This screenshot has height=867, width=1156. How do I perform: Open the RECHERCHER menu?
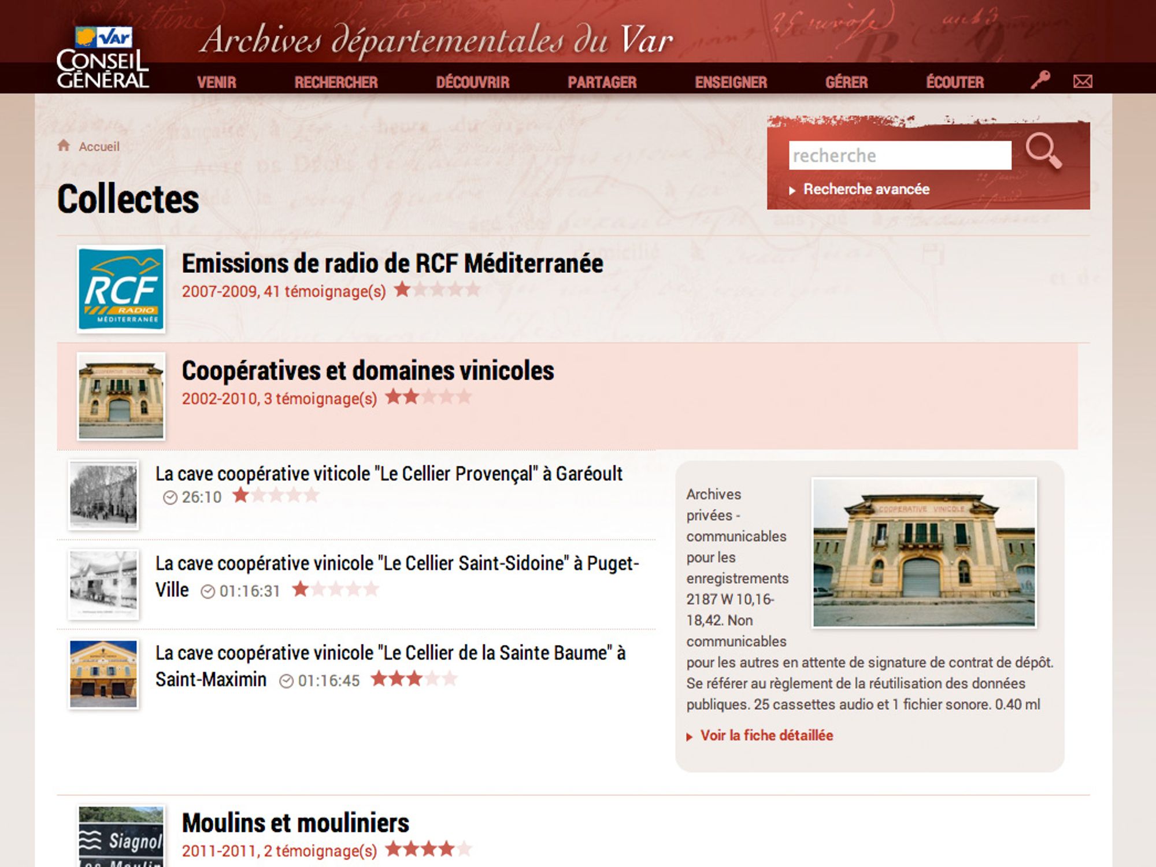tap(336, 82)
